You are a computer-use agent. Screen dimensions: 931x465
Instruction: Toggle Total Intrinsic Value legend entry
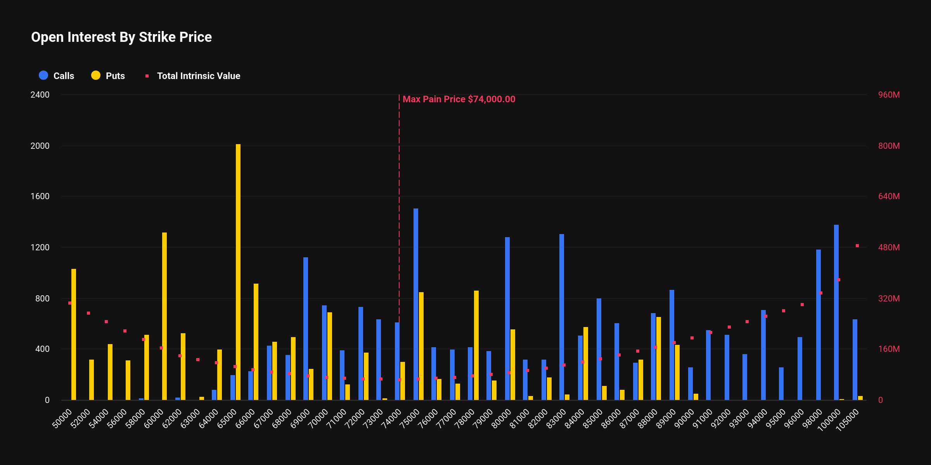tap(198, 76)
